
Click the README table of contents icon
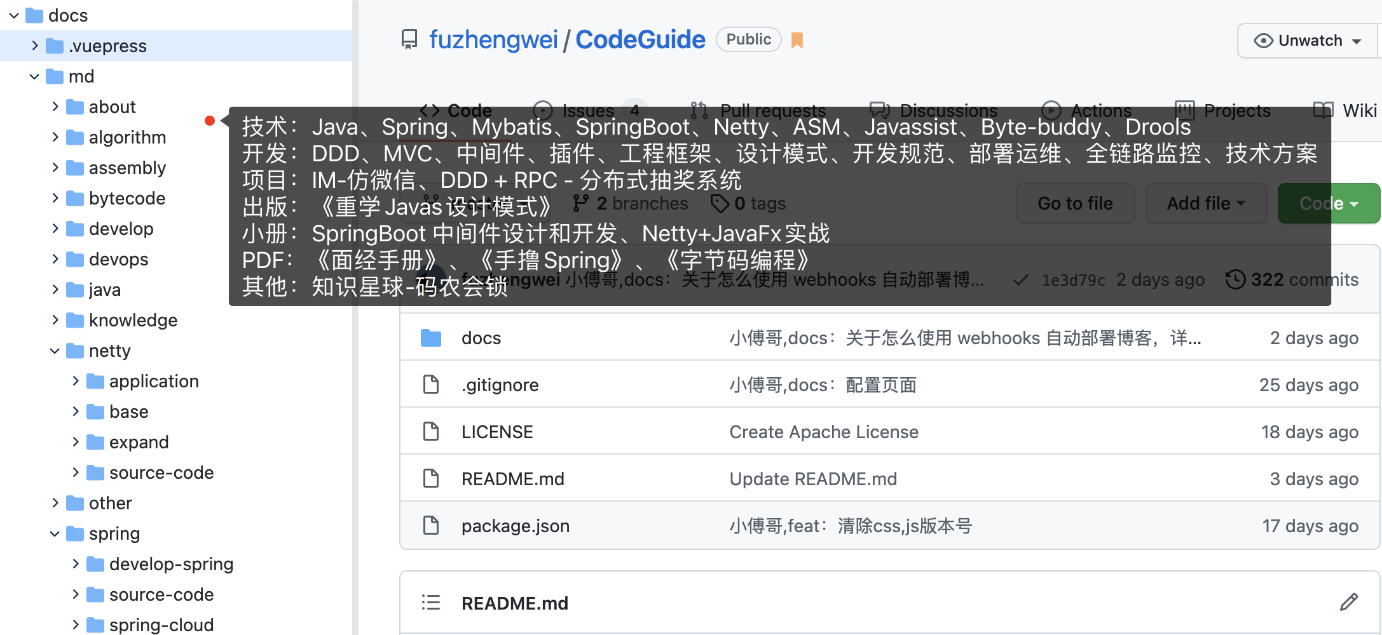coord(431,602)
